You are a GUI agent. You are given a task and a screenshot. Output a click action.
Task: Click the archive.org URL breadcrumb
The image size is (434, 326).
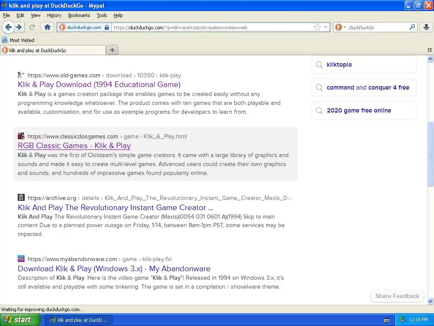point(159,198)
